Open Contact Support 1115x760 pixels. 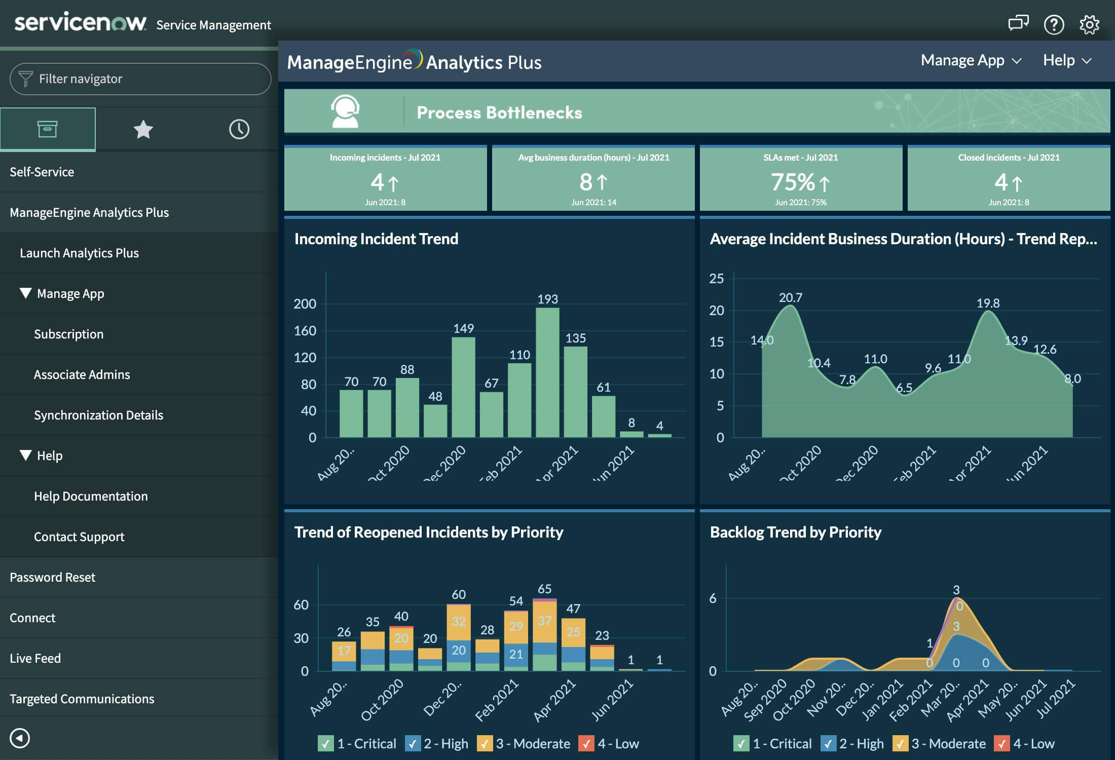tap(79, 537)
